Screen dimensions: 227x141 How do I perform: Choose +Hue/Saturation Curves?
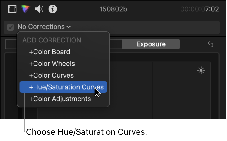pos(66,87)
